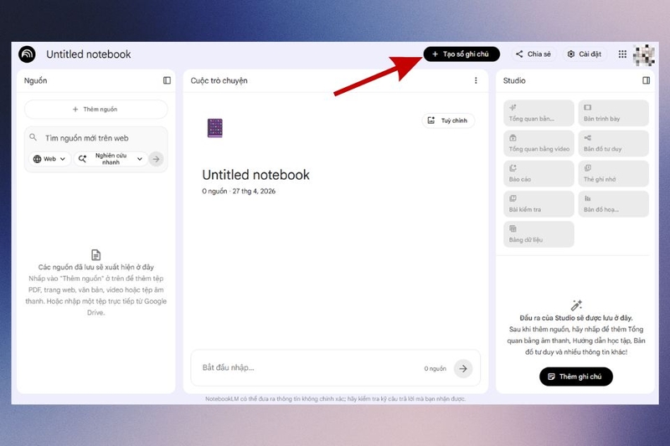Click the document icon in empty sources area

click(x=96, y=254)
